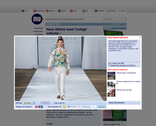
Task: Switch to the NUzakelijk tab
Action: tap(39, 11)
